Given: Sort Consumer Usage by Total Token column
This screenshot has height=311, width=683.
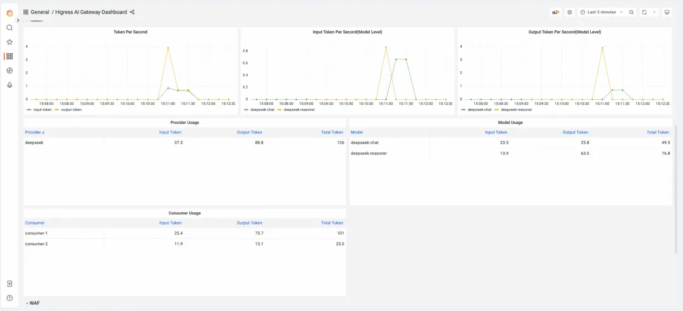Looking at the screenshot, I should (x=332, y=223).
